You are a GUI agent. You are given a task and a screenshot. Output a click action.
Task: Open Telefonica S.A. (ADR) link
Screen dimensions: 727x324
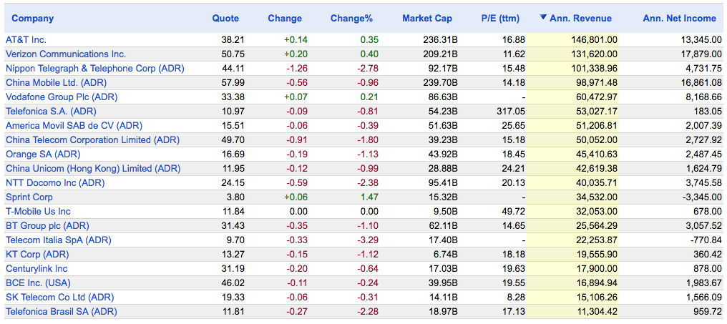pos(51,112)
